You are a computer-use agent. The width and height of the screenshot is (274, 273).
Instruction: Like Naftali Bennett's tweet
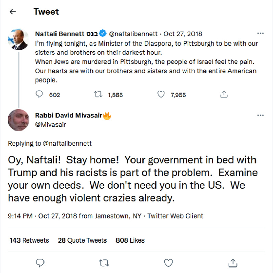[161, 94]
